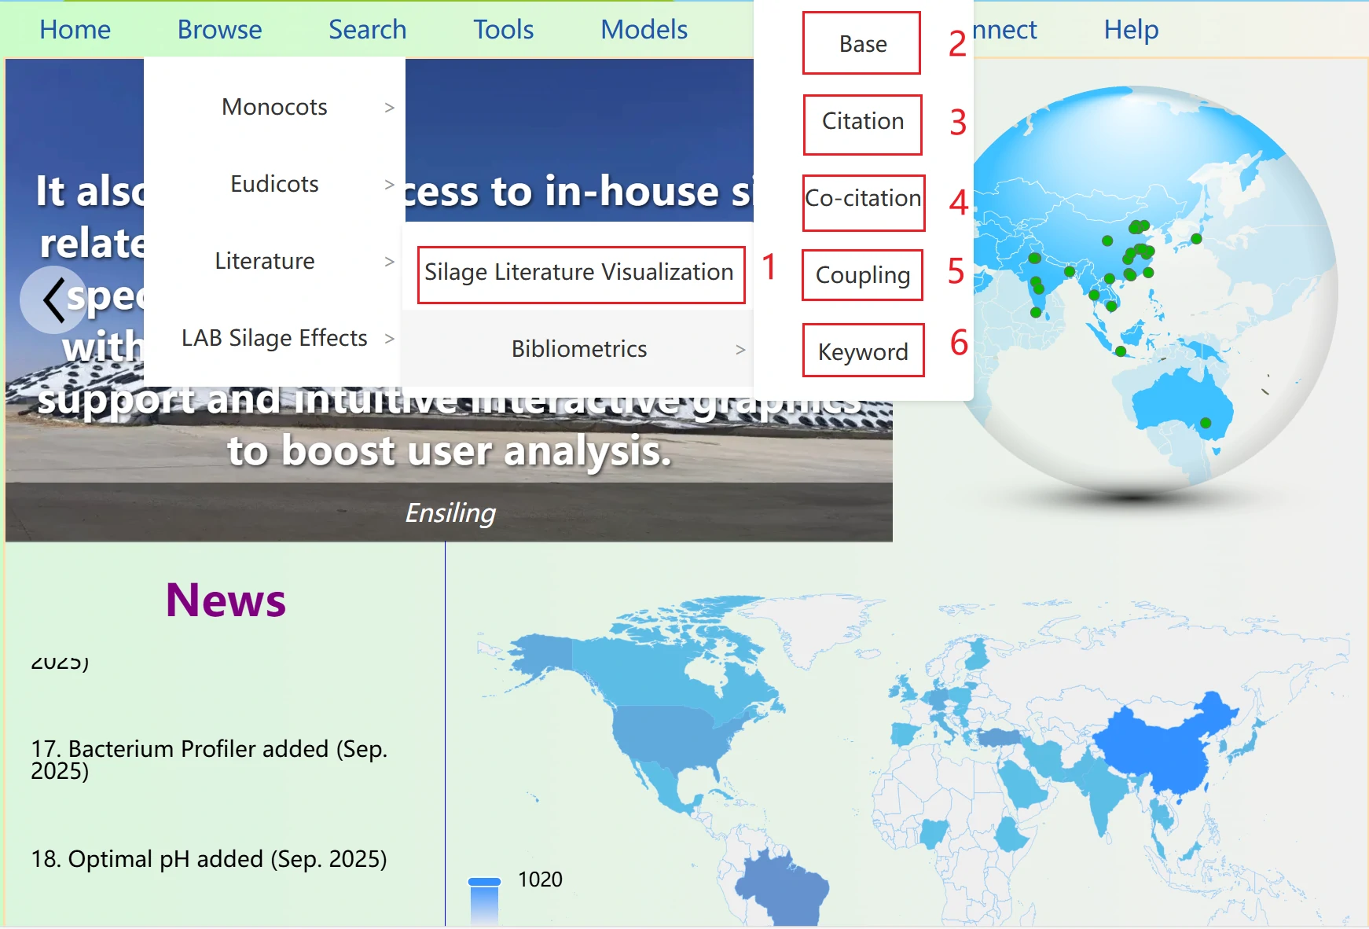Expand the Monocots submenu
This screenshot has height=929, width=1369.
point(273,107)
